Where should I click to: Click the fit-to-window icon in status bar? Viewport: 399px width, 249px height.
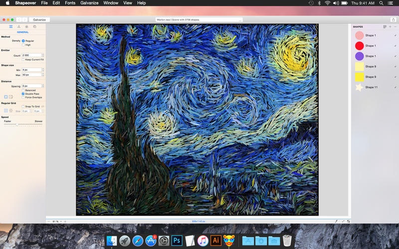[x=343, y=221]
